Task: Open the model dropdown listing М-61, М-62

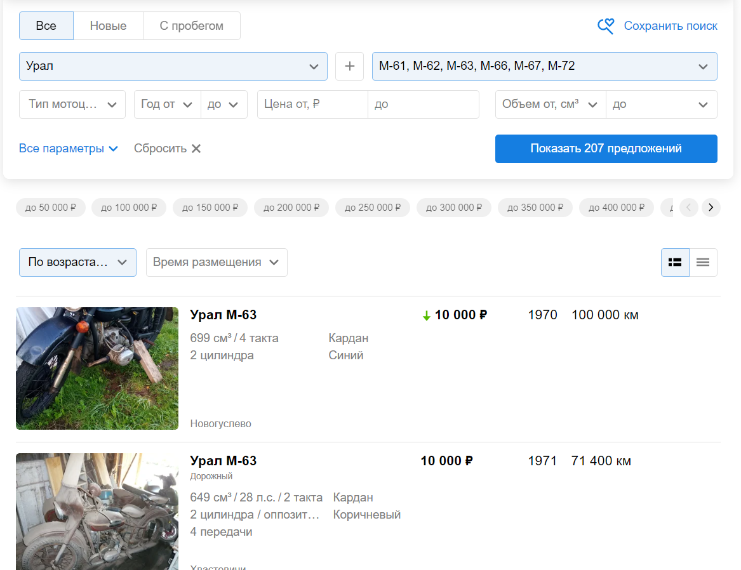Action: tap(544, 66)
